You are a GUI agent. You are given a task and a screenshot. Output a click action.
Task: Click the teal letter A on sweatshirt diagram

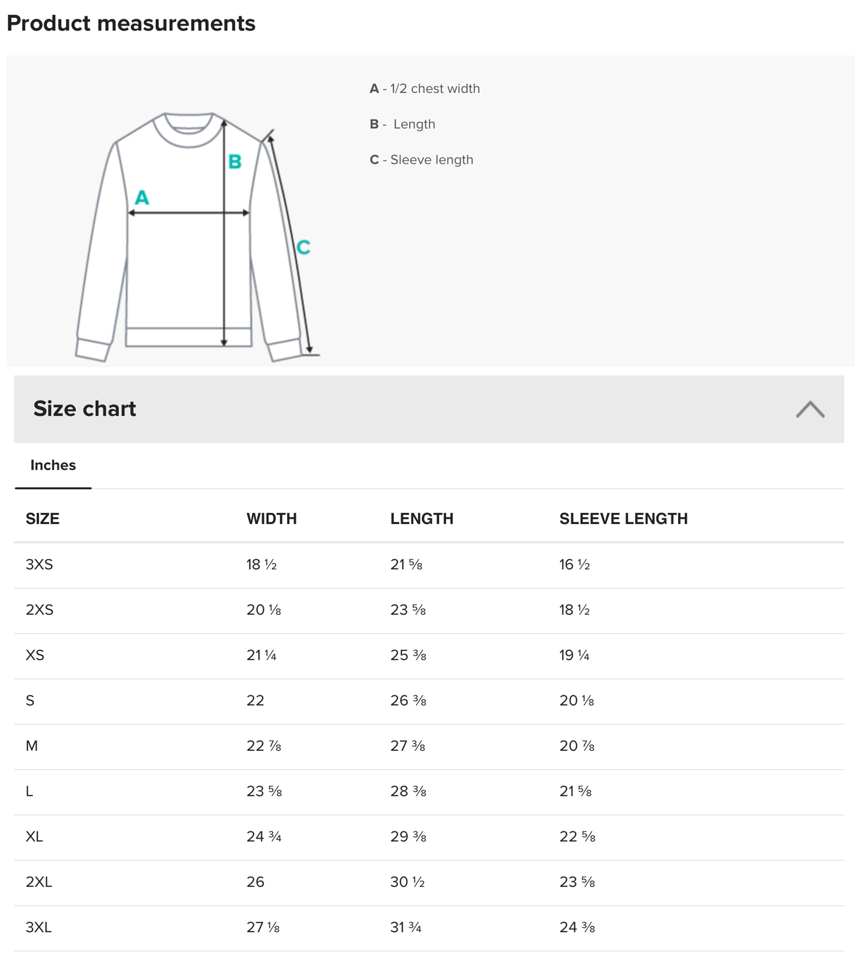[142, 198]
